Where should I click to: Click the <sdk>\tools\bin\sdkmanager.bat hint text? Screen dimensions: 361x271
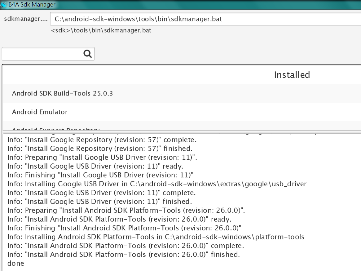101,30
